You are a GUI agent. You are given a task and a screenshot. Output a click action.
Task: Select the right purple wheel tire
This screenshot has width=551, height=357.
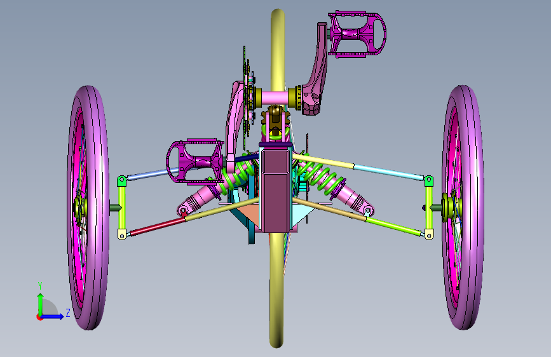[473, 207]
